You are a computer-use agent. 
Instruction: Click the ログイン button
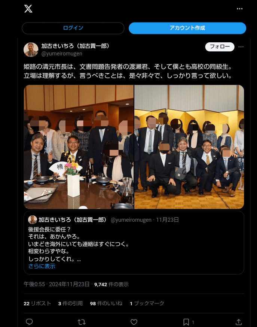73,28
